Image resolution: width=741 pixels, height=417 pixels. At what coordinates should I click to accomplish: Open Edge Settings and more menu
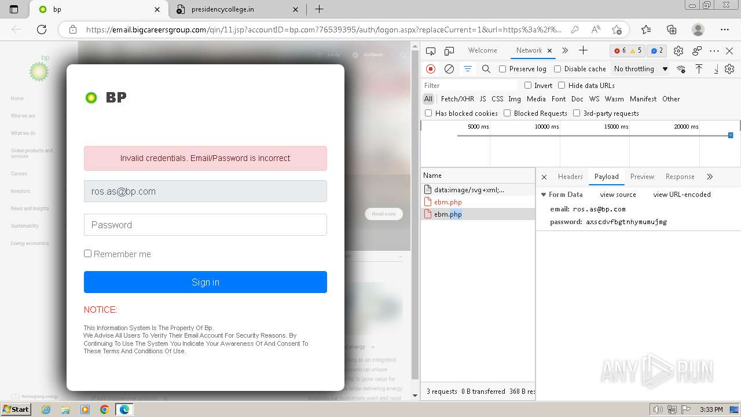(725, 30)
